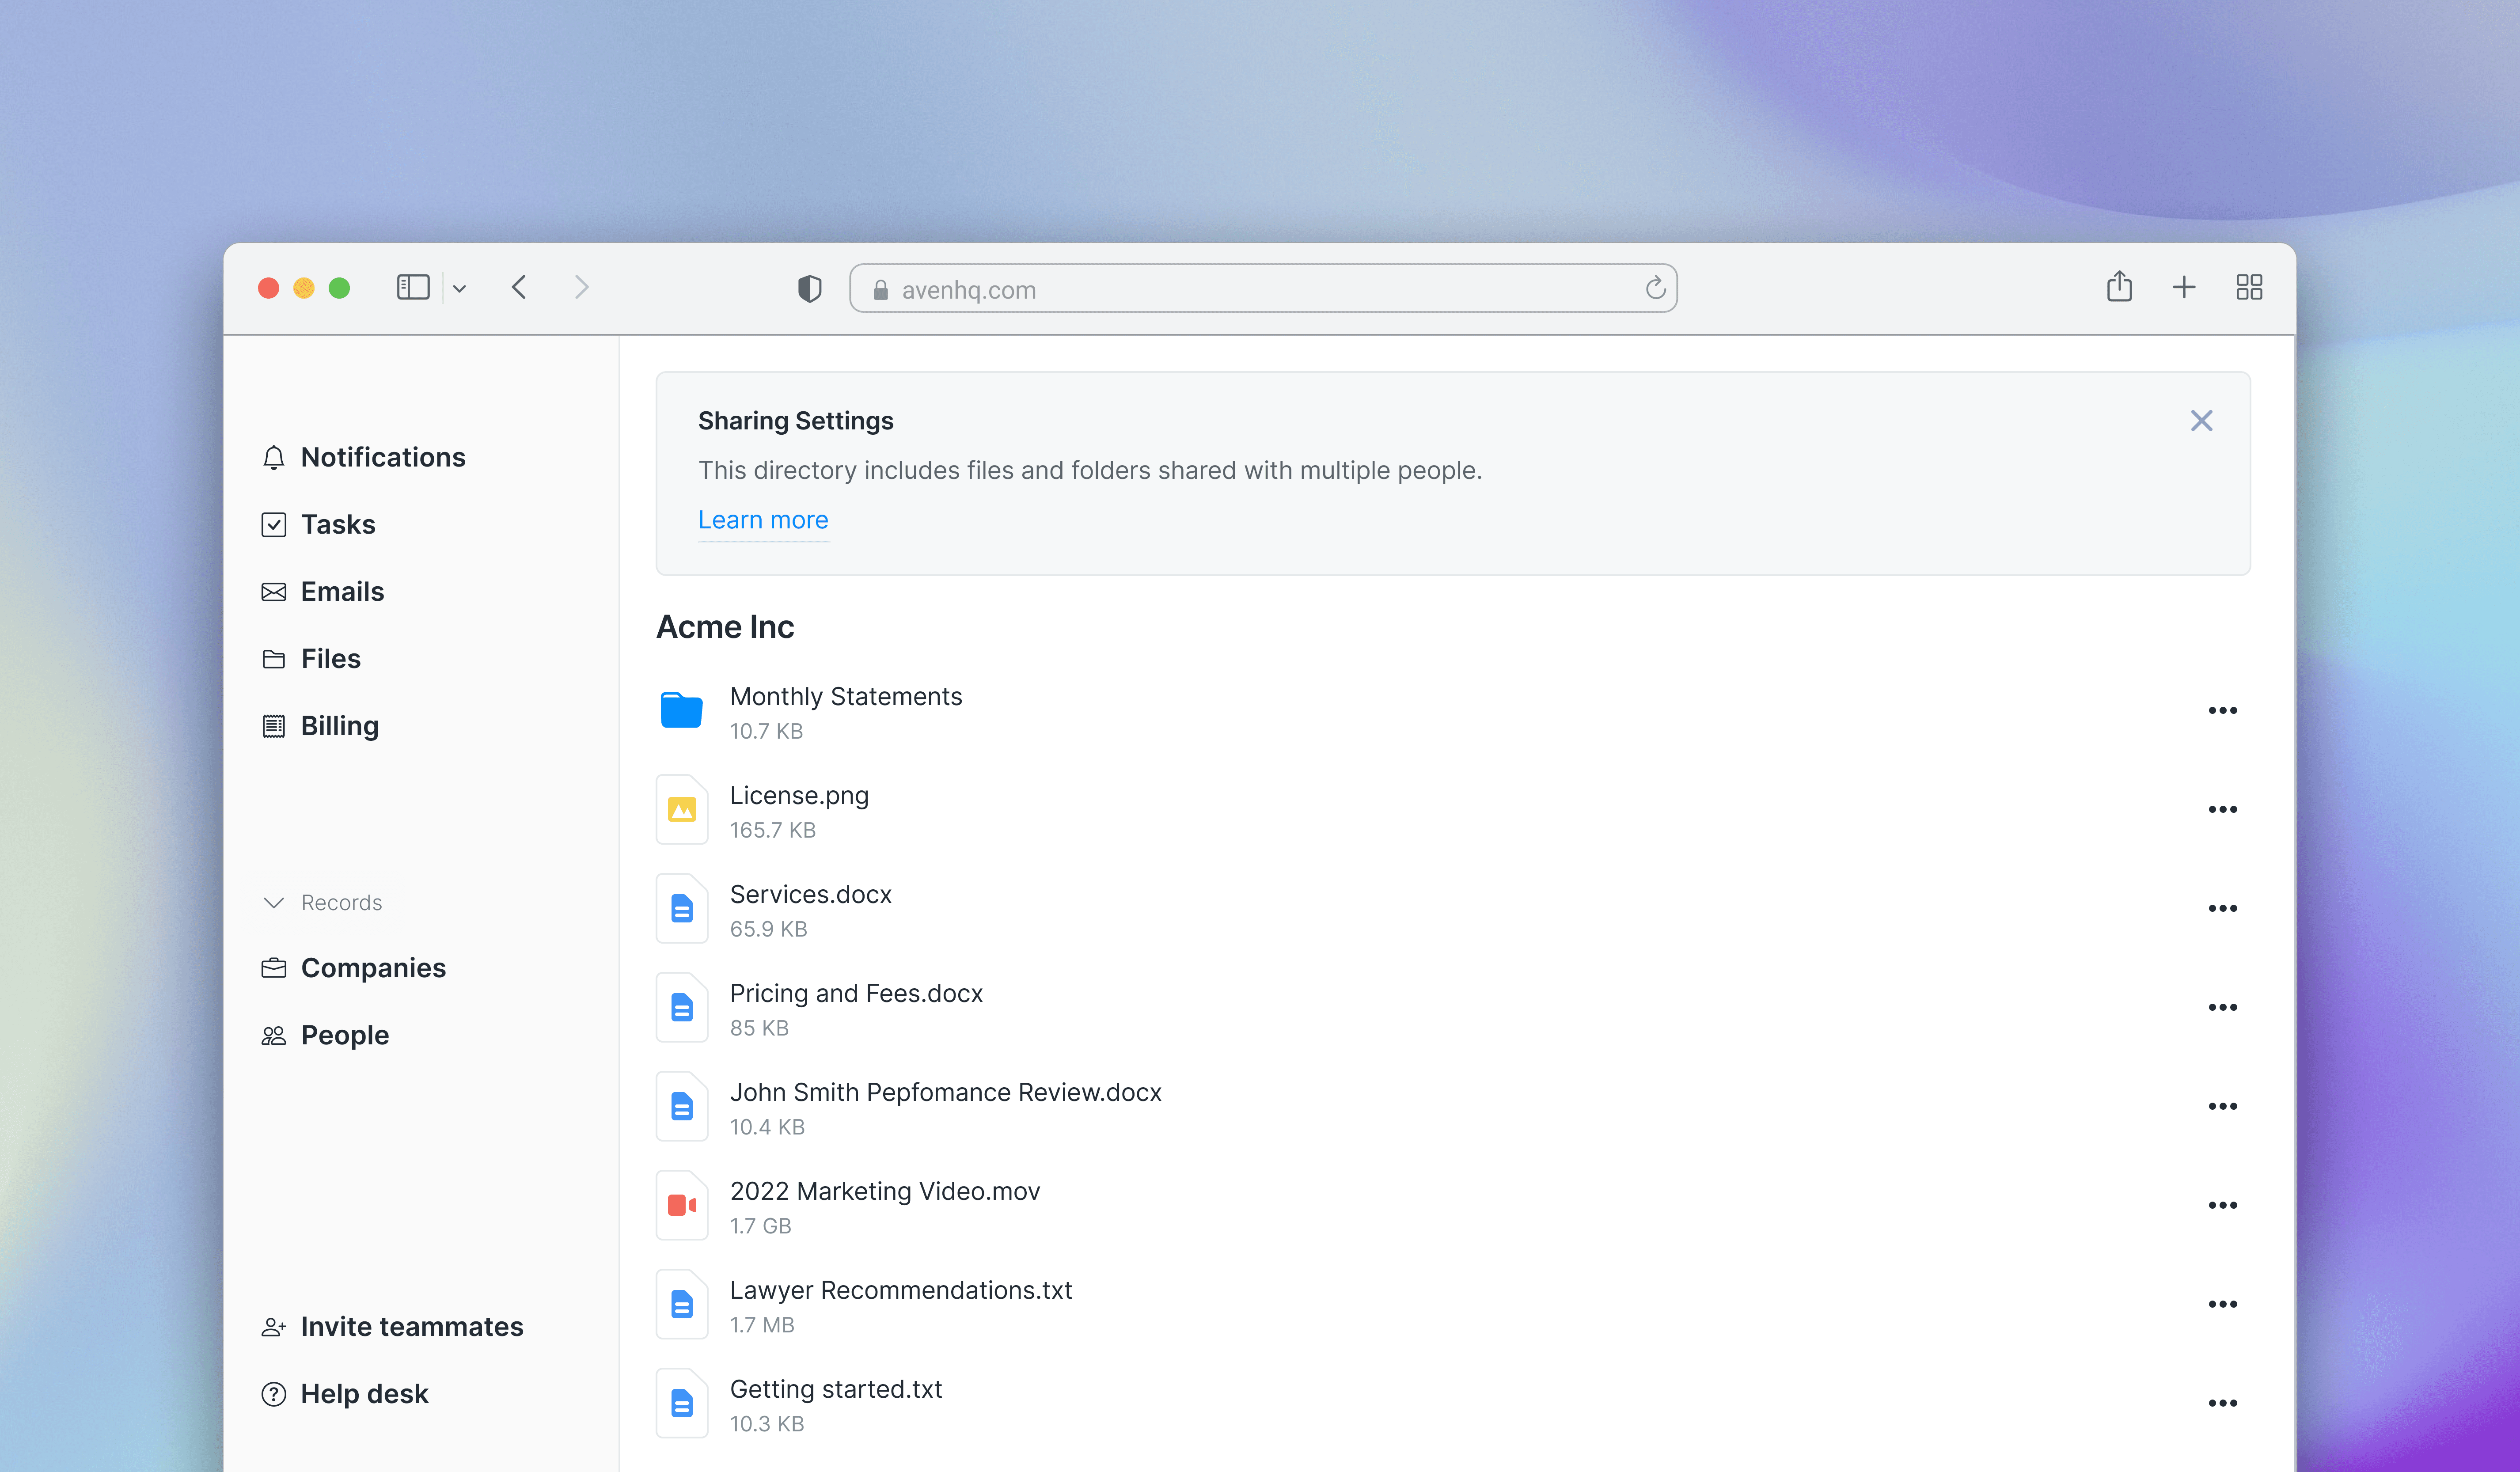Select the 2022 Marketing Video.mov file name
Image resolution: width=2520 pixels, height=1472 pixels.
885,1191
